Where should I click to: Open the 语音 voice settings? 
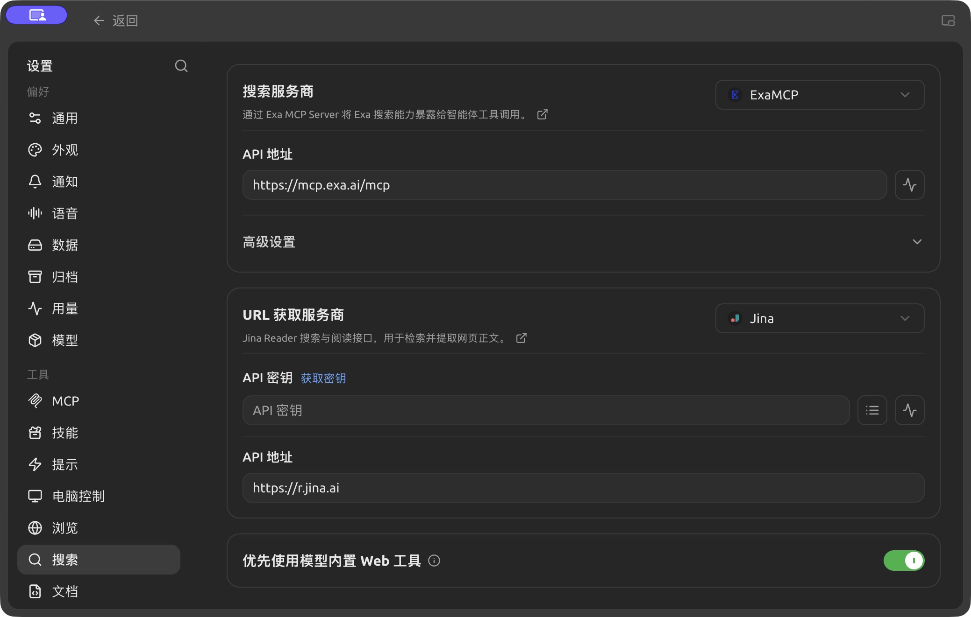(x=99, y=213)
